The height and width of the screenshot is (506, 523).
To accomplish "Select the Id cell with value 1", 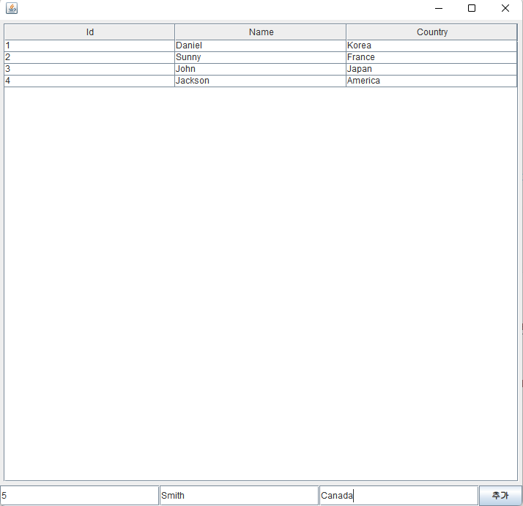I will pos(89,45).
